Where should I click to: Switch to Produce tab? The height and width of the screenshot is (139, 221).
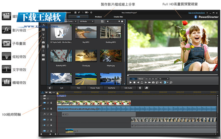tap(99, 17)
